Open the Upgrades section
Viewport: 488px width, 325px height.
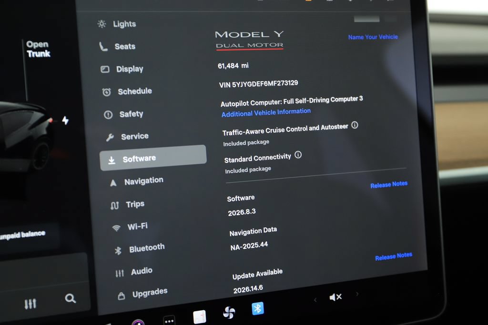tap(143, 293)
